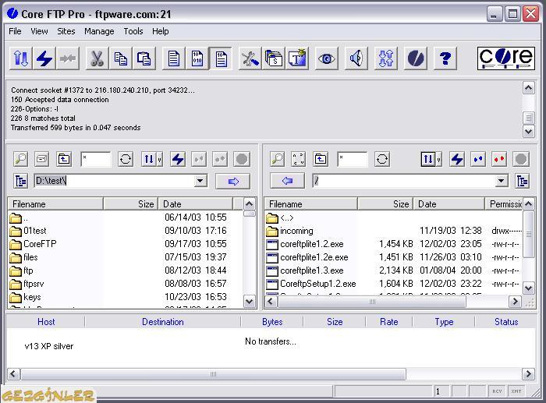Image resolution: width=546 pixels, height=403 pixels.
Task: Sort remote files by Size header
Action: tap(385, 204)
